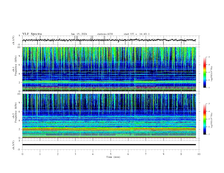Click the ch.1(V) axis label
224x173 pixels.
(14, 40)
